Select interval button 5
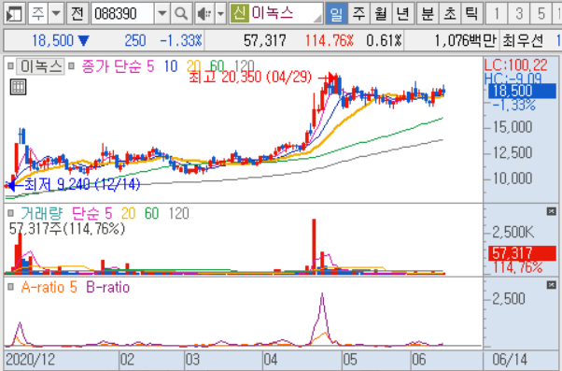Viewport: 562px width, 371px height. [x=541, y=14]
